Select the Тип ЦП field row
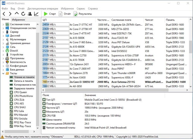 pyautogui.click(x=92, y=100)
